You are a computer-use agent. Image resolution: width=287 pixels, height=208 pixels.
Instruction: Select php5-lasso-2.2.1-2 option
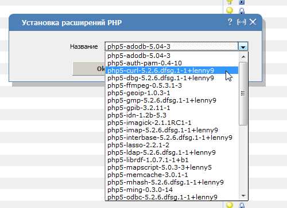[x=172, y=145]
